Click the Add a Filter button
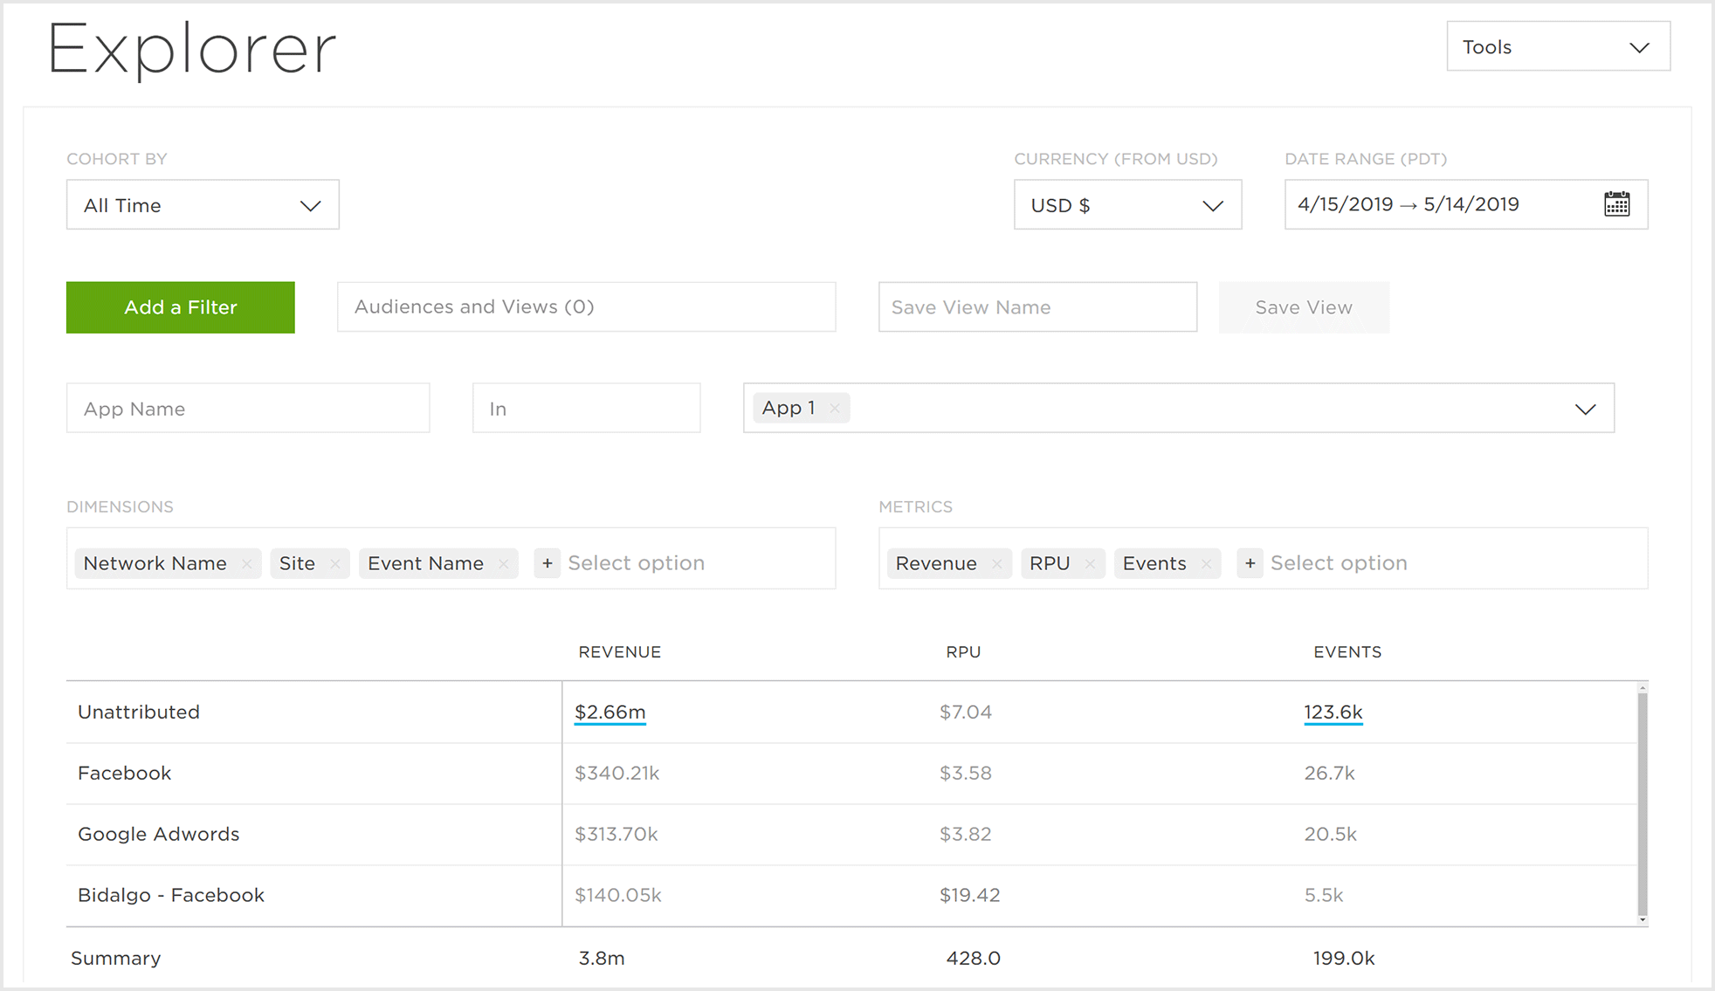 181,307
